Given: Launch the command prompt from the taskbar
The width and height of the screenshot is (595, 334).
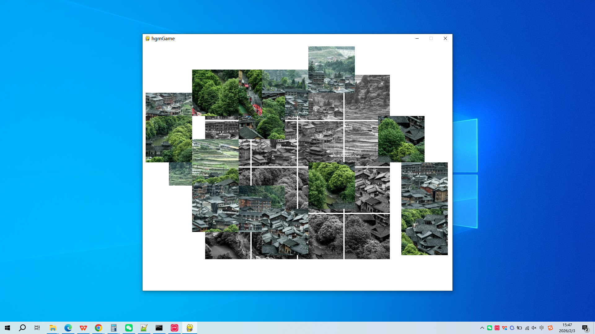Looking at the screenshot, I should coord(159,328).
